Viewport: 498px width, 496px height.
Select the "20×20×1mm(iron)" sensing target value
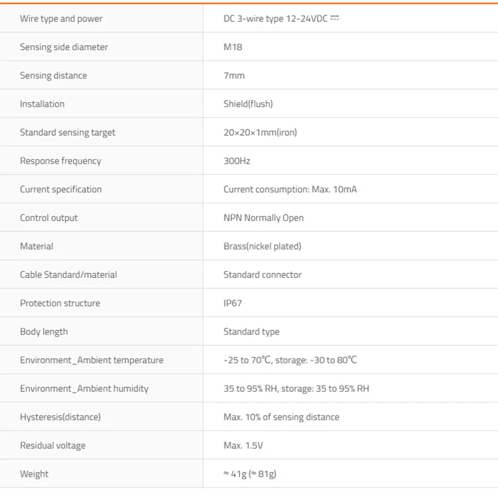click(x=260, y=133)
